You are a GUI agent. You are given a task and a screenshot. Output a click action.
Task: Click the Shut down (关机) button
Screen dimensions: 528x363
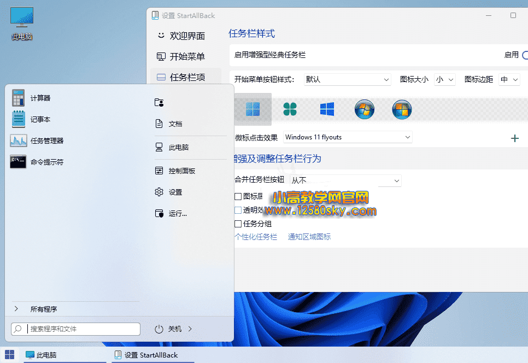coord(168,329)
